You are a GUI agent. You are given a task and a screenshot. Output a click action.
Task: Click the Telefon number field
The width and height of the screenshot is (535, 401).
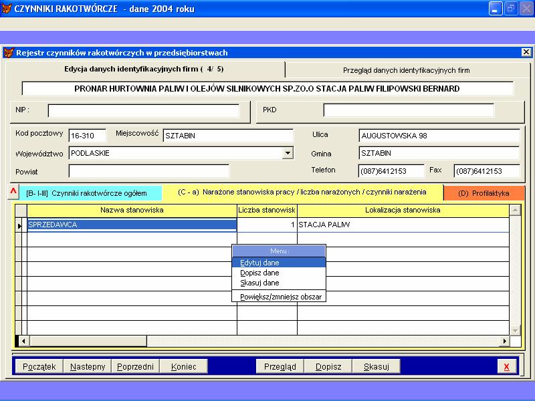click(391, 171)
